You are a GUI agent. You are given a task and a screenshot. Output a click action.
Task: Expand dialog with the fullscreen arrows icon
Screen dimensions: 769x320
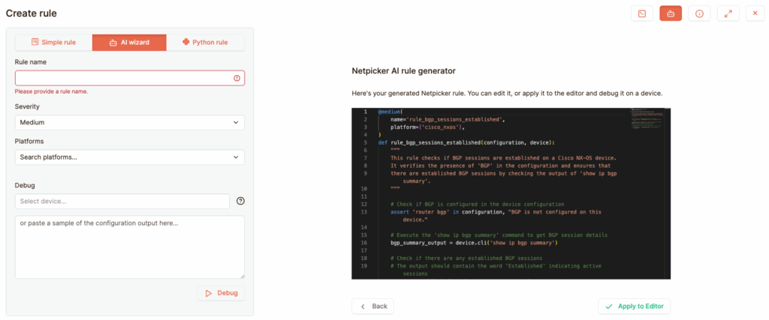pyautogui.click(x=728, y=13)
